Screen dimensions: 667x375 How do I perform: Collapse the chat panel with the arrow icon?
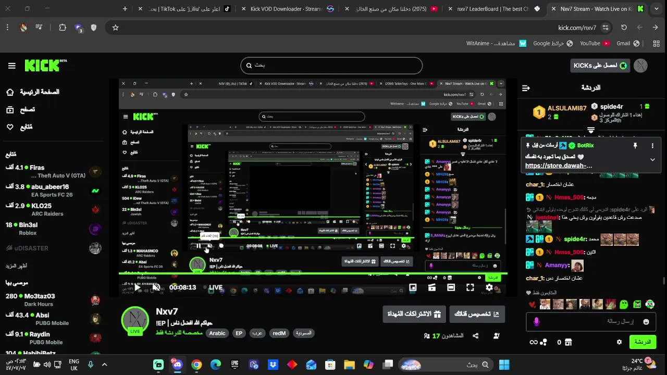point(526,88)
